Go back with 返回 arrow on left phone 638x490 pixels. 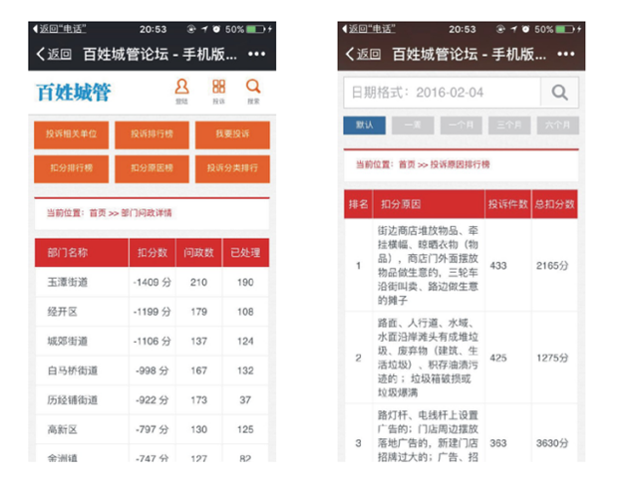tap(54, 54)
